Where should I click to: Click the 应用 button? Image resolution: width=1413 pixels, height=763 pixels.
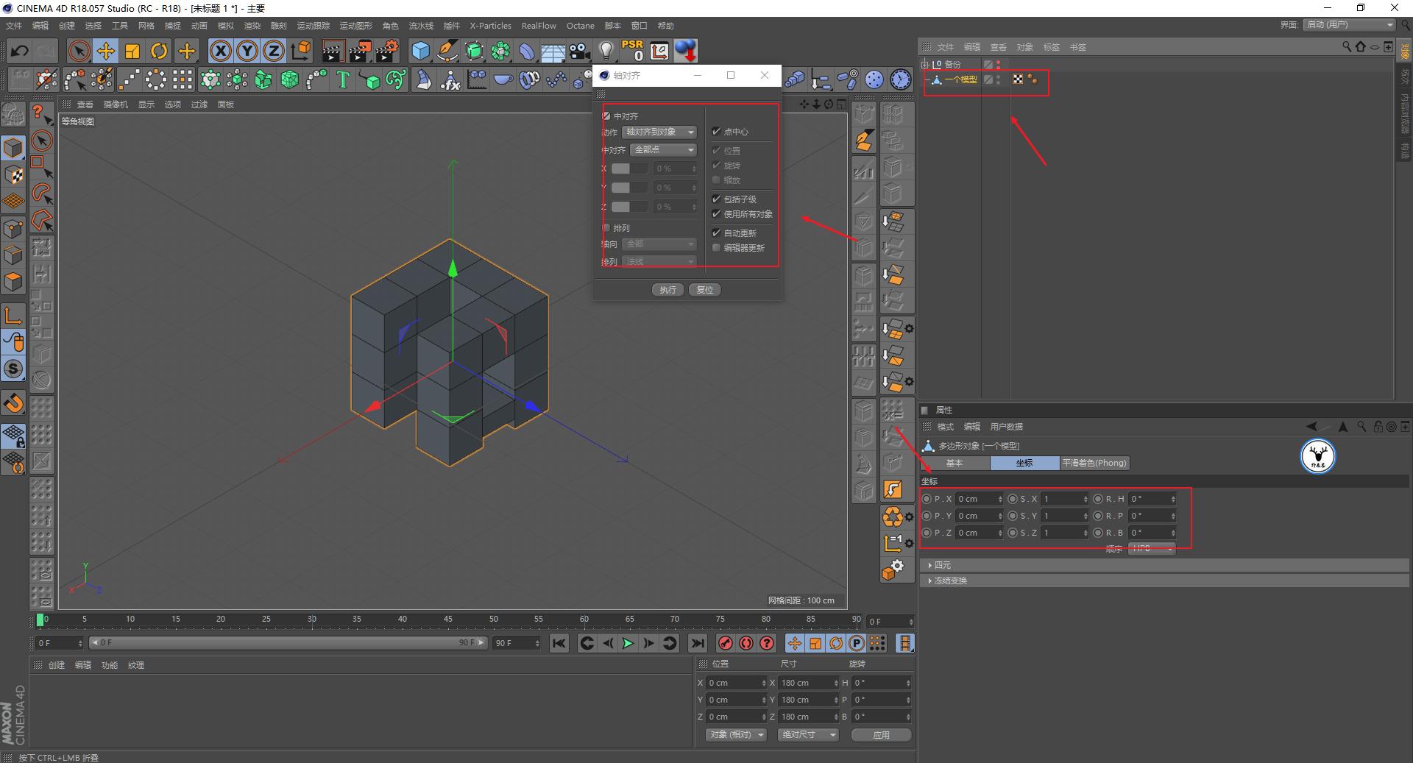(x=881, y=735)
